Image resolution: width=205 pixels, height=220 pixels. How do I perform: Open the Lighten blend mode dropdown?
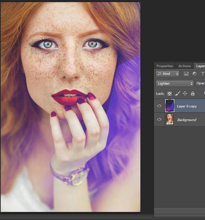click(x=175, y=84)
